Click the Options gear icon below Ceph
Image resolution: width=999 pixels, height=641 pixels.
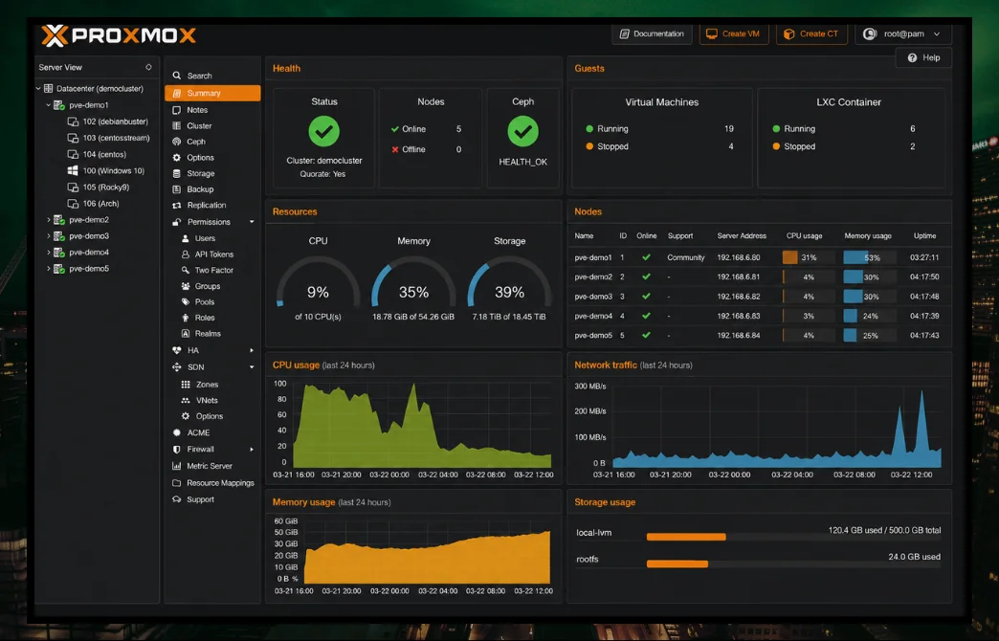tap(176, 158)
